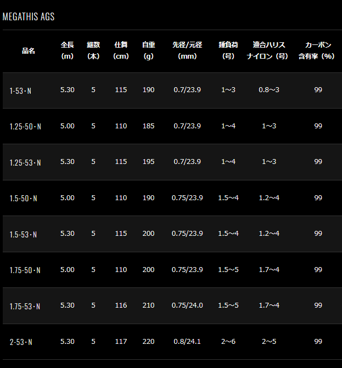342x368 pixels.
Task: Click the 適合ハリス ナイロン column header
Action: point(267,50)
